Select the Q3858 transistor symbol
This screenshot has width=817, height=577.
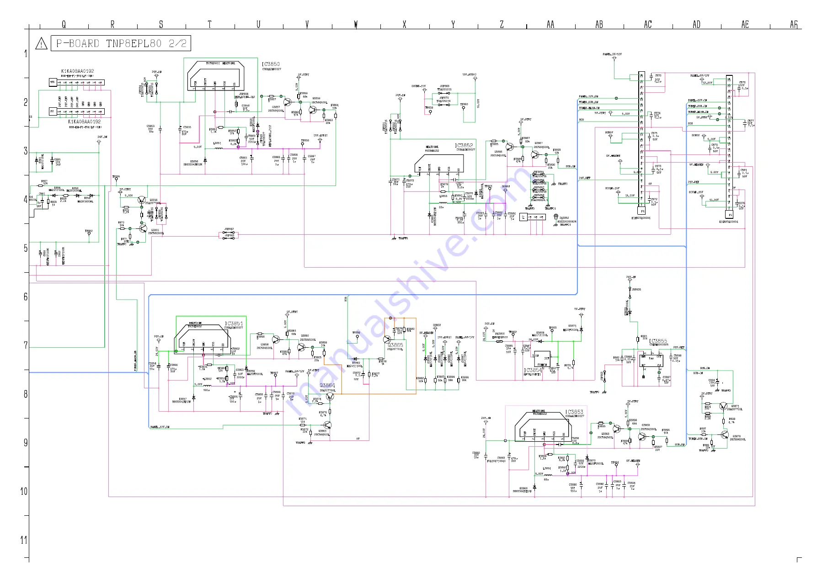(x=276, y=339)
